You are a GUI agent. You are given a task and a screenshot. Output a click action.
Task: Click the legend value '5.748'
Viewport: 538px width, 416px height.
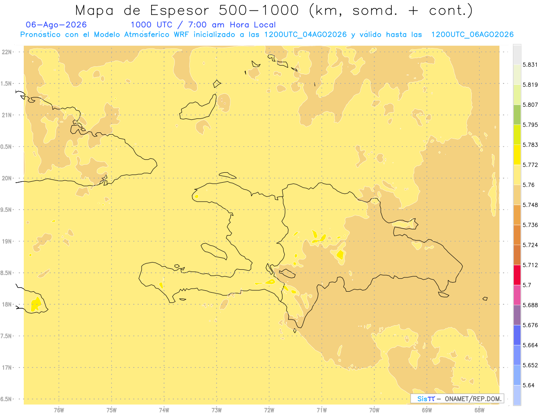(530, 205)
